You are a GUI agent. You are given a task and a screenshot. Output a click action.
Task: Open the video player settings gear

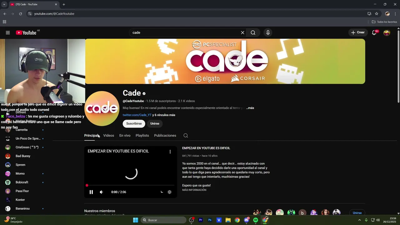[169, 192]
